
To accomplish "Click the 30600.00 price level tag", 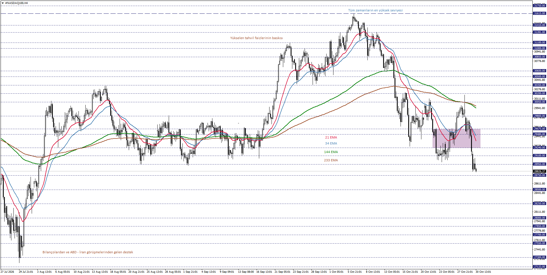I will pyautogui.click(x=539, y=71).
